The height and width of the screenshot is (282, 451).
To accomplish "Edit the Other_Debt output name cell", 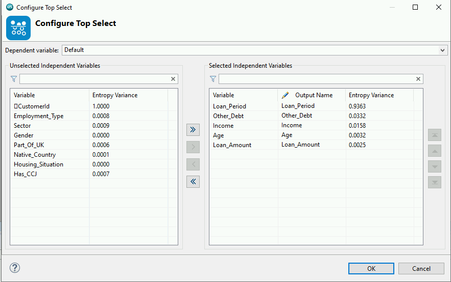I will point(312,116).
